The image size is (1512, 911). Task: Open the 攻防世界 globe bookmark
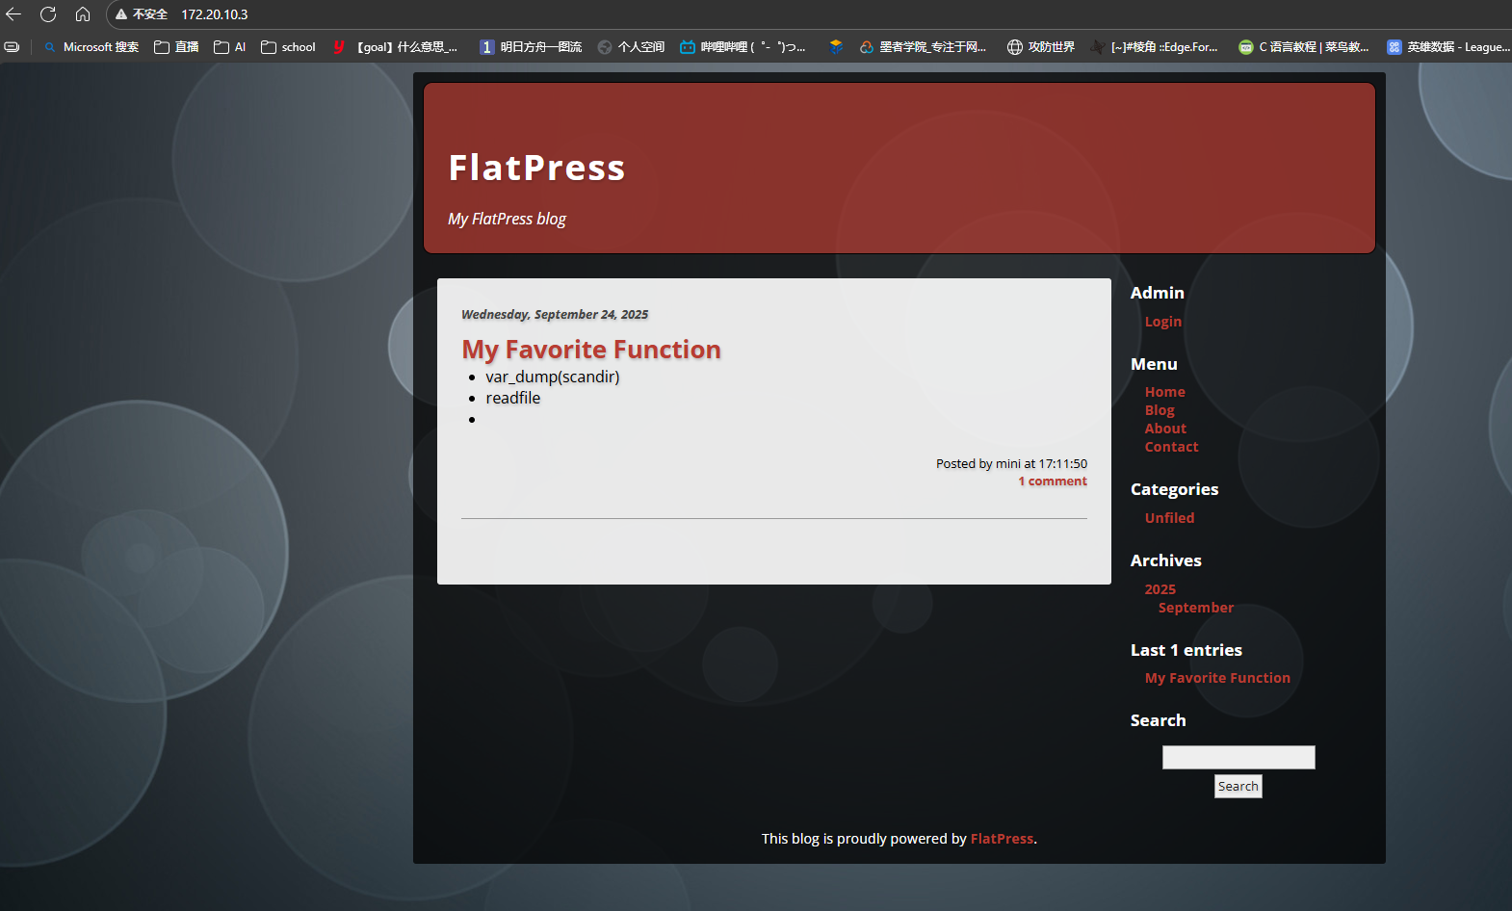tap(1040, 46)
